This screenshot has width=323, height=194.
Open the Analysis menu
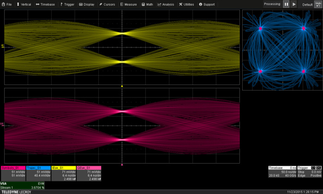pos(166,4)
